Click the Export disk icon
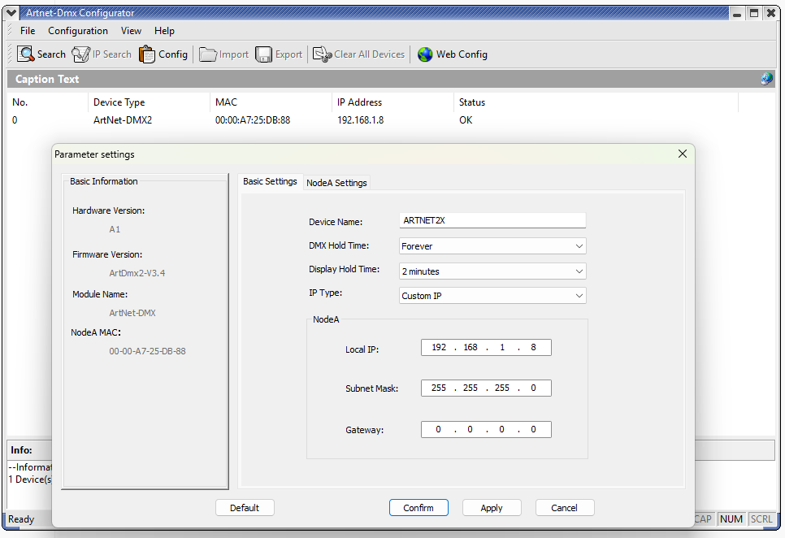785x538 pixels. tap(263, 54)
